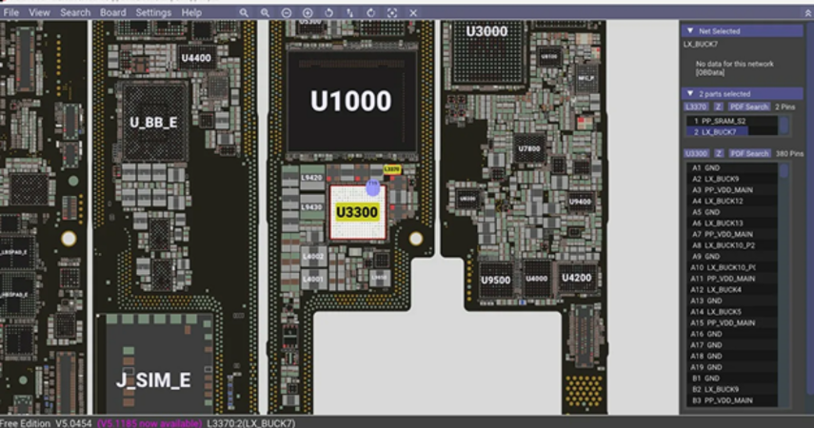Open the Settings menu
This screenshot has width=814, height=428.
coord(153,12)
